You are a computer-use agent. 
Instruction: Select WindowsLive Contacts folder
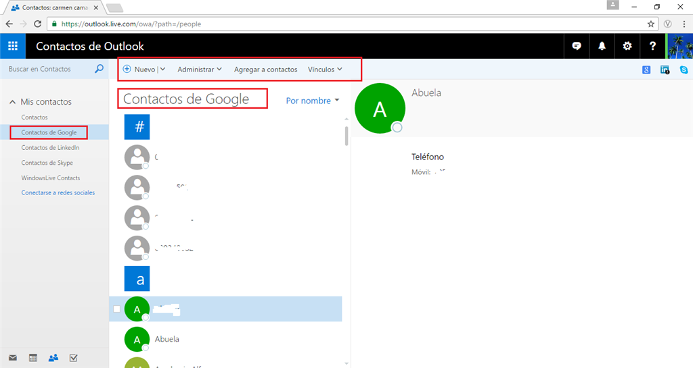click(50, 178)
